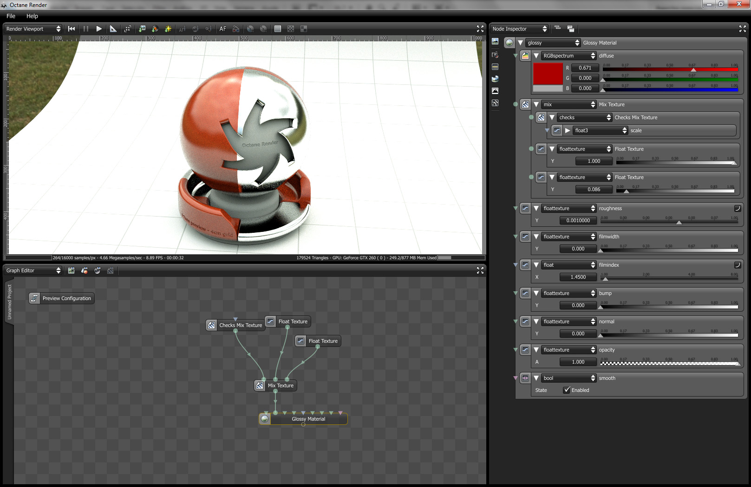Collapse the roughness section

click(536, 208)
